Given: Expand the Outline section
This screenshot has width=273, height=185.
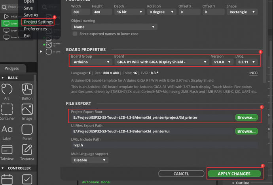Looking at the screenshot, I should click(233, 183).
